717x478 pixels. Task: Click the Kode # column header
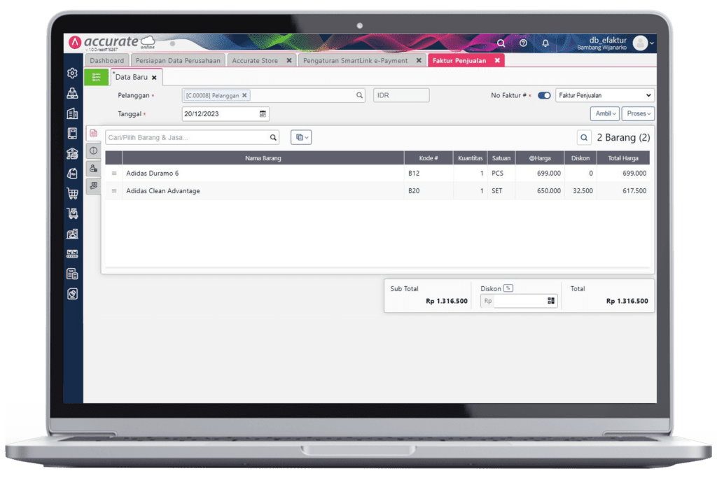point(429,158)
